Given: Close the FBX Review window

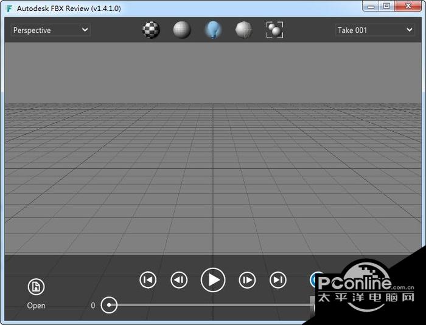Looking at the screenshot, I should pos(408,6).
